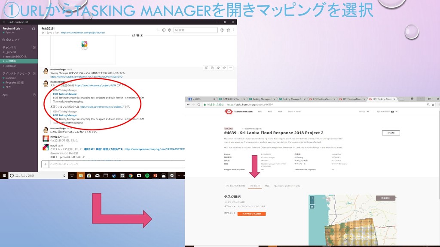Viewport: 440px width, 247px height.
Task: Click the plus icon beside App in Slack
Action: 34,95
